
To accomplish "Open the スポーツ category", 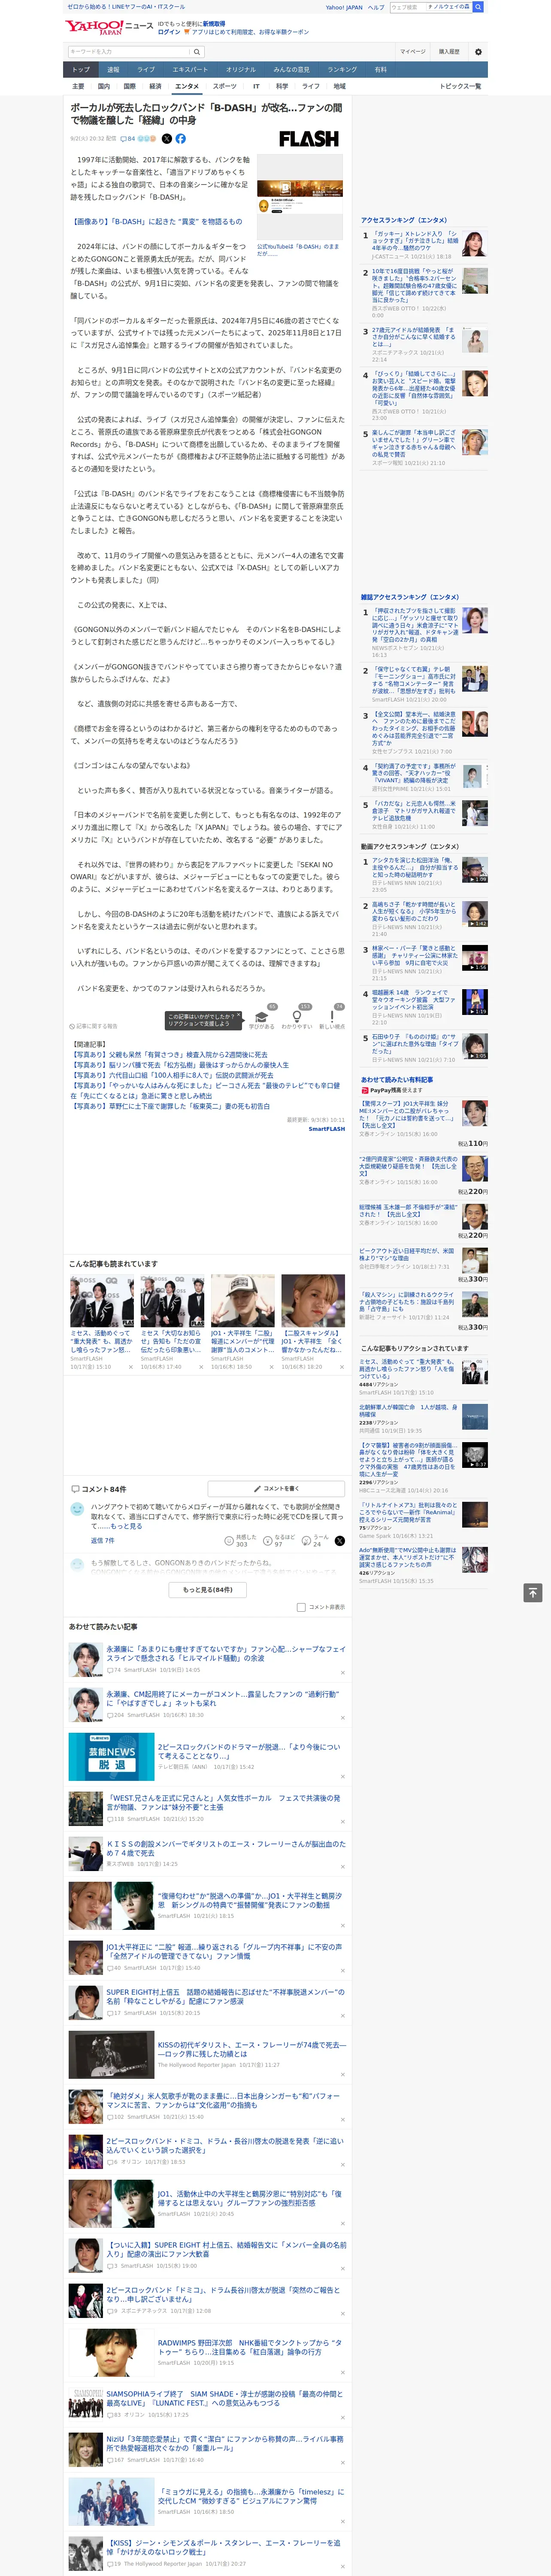I will pyautogui.click(x=225, y=86).
